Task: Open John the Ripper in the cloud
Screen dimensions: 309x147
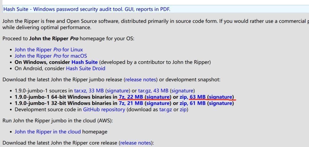Action: [48, 132]
